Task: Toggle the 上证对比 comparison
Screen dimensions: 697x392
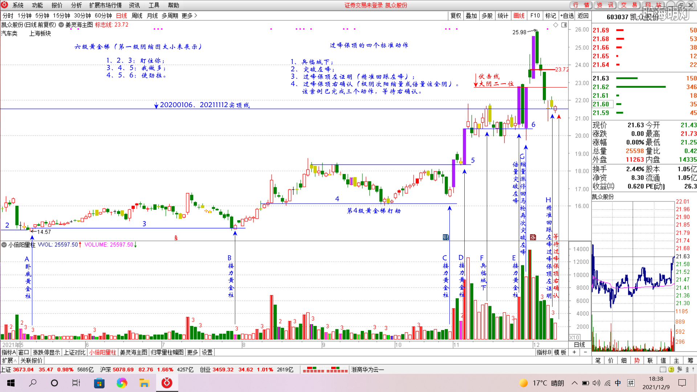Action: point(75,352)
